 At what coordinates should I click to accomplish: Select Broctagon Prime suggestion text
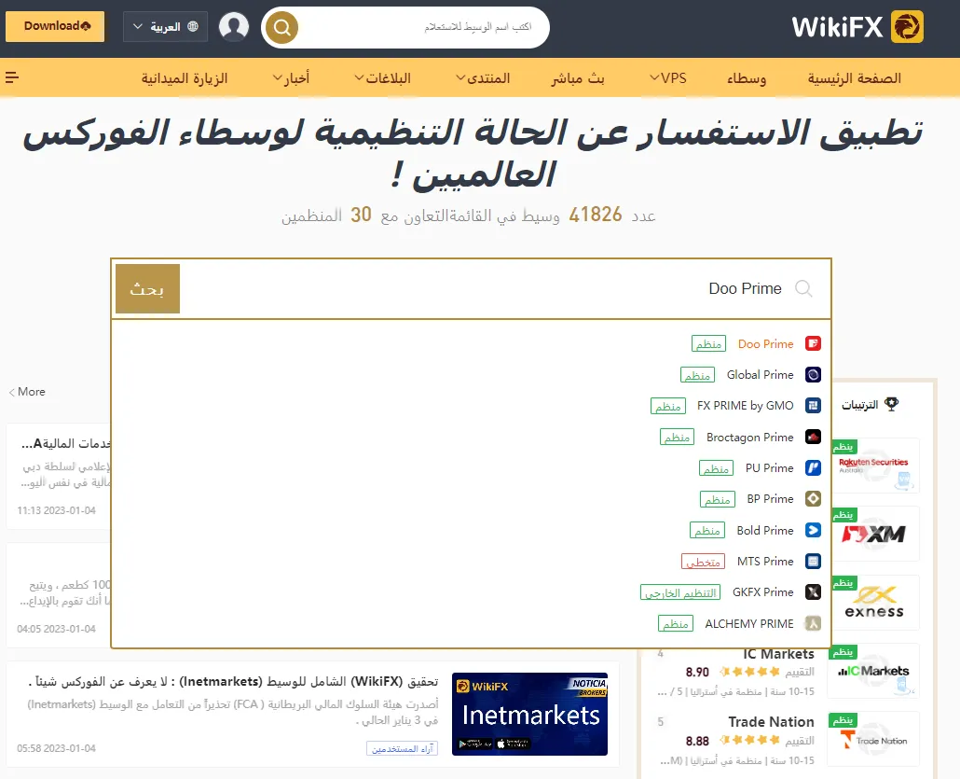(750, 437)
